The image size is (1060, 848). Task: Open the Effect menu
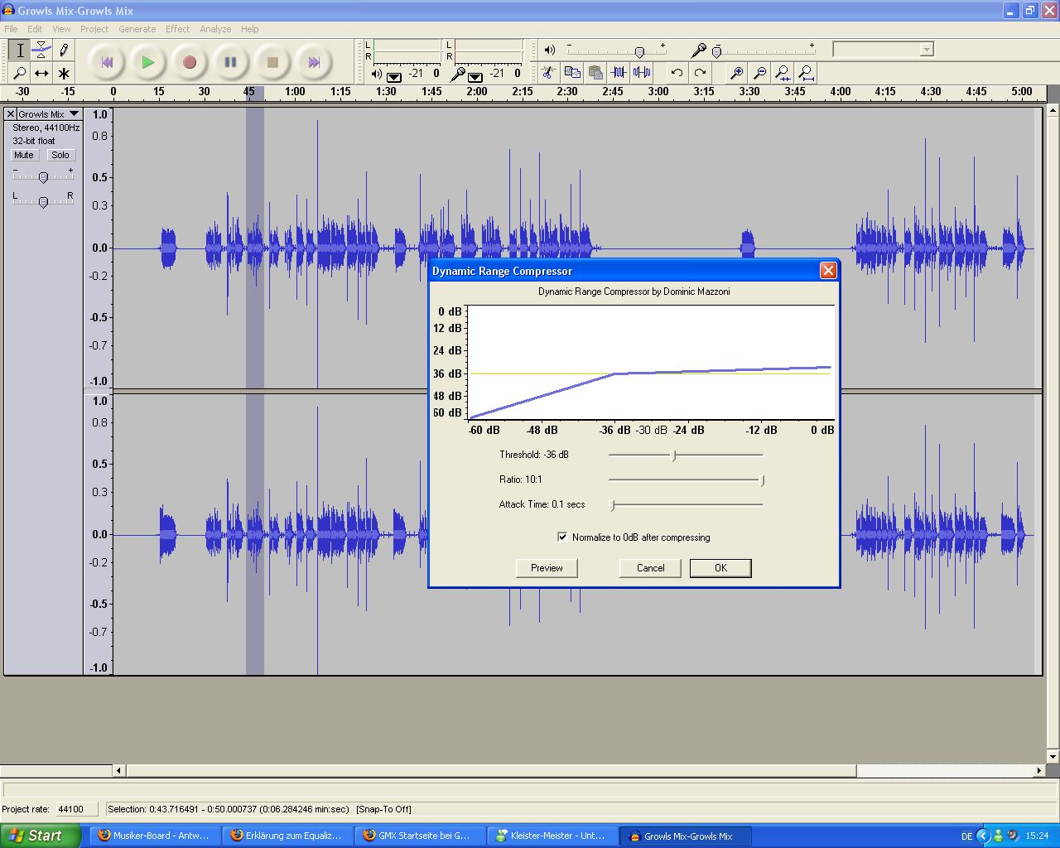177,29
